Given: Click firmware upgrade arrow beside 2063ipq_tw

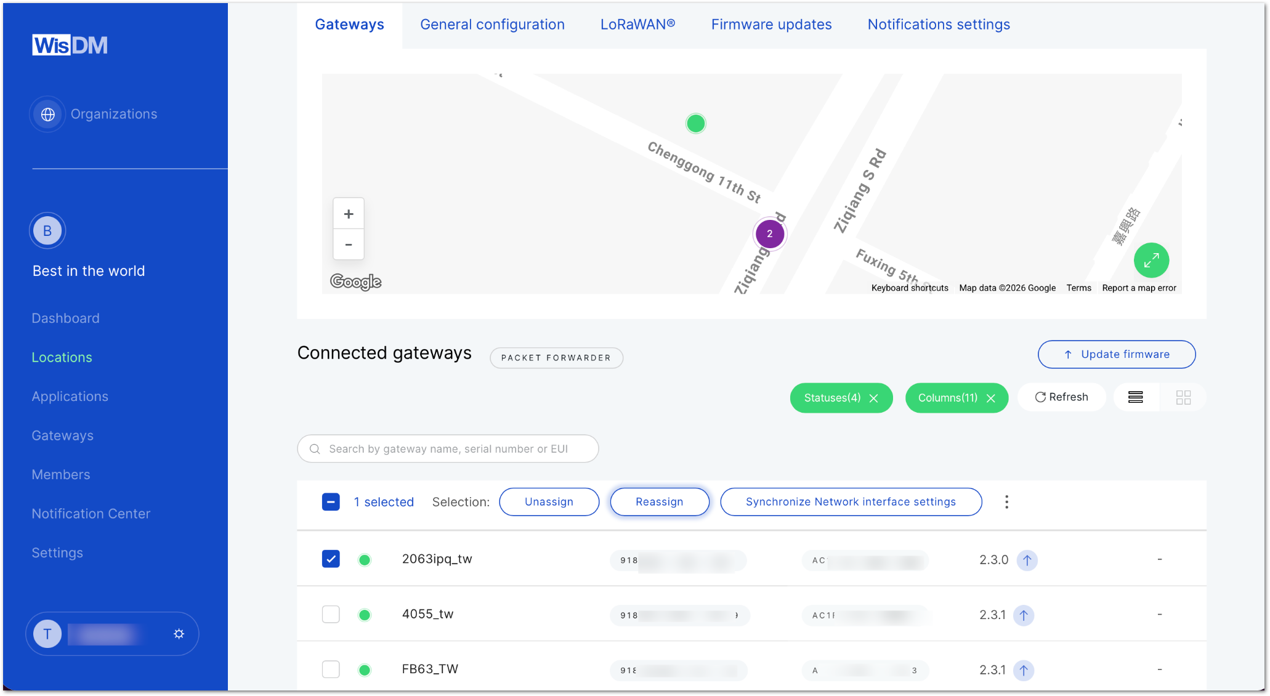Looking at the screenshot, I should click(1027, 560).
